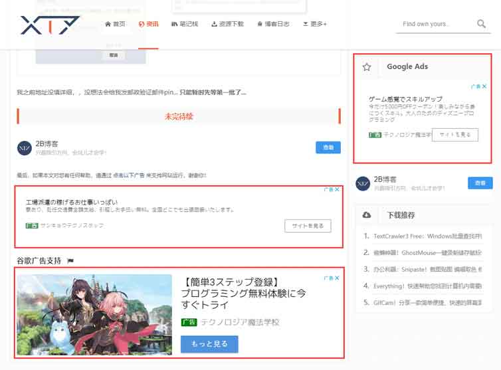Image resolution: width=501 pixels, height=370 pixels.
Task: Open the GifCam download link
Action: (427, 303)
